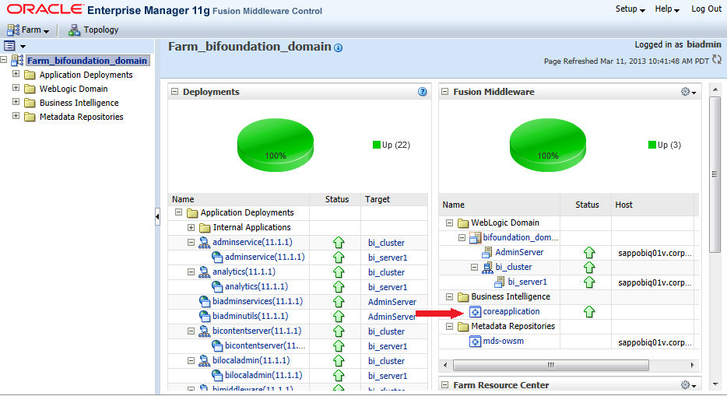Open adminservice(11.1.1) on bi_server1 link
The image size is (727, 396).
pos(265,257)
